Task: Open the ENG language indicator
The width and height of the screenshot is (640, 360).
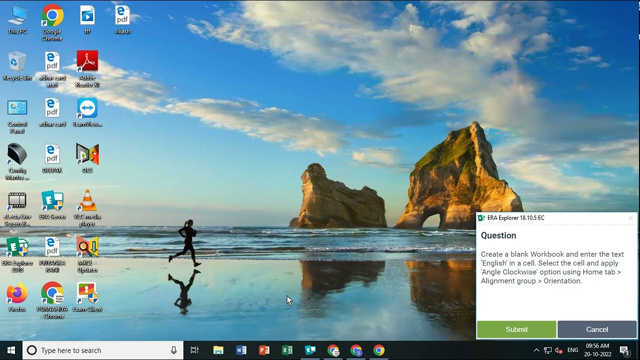Action: (573, 350)
